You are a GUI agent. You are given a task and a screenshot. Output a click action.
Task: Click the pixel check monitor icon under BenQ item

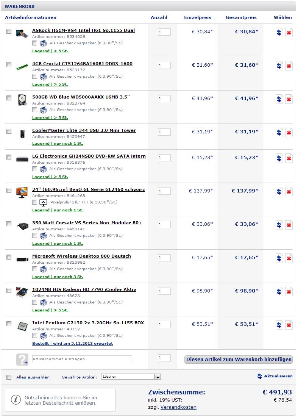click(43, 202)
